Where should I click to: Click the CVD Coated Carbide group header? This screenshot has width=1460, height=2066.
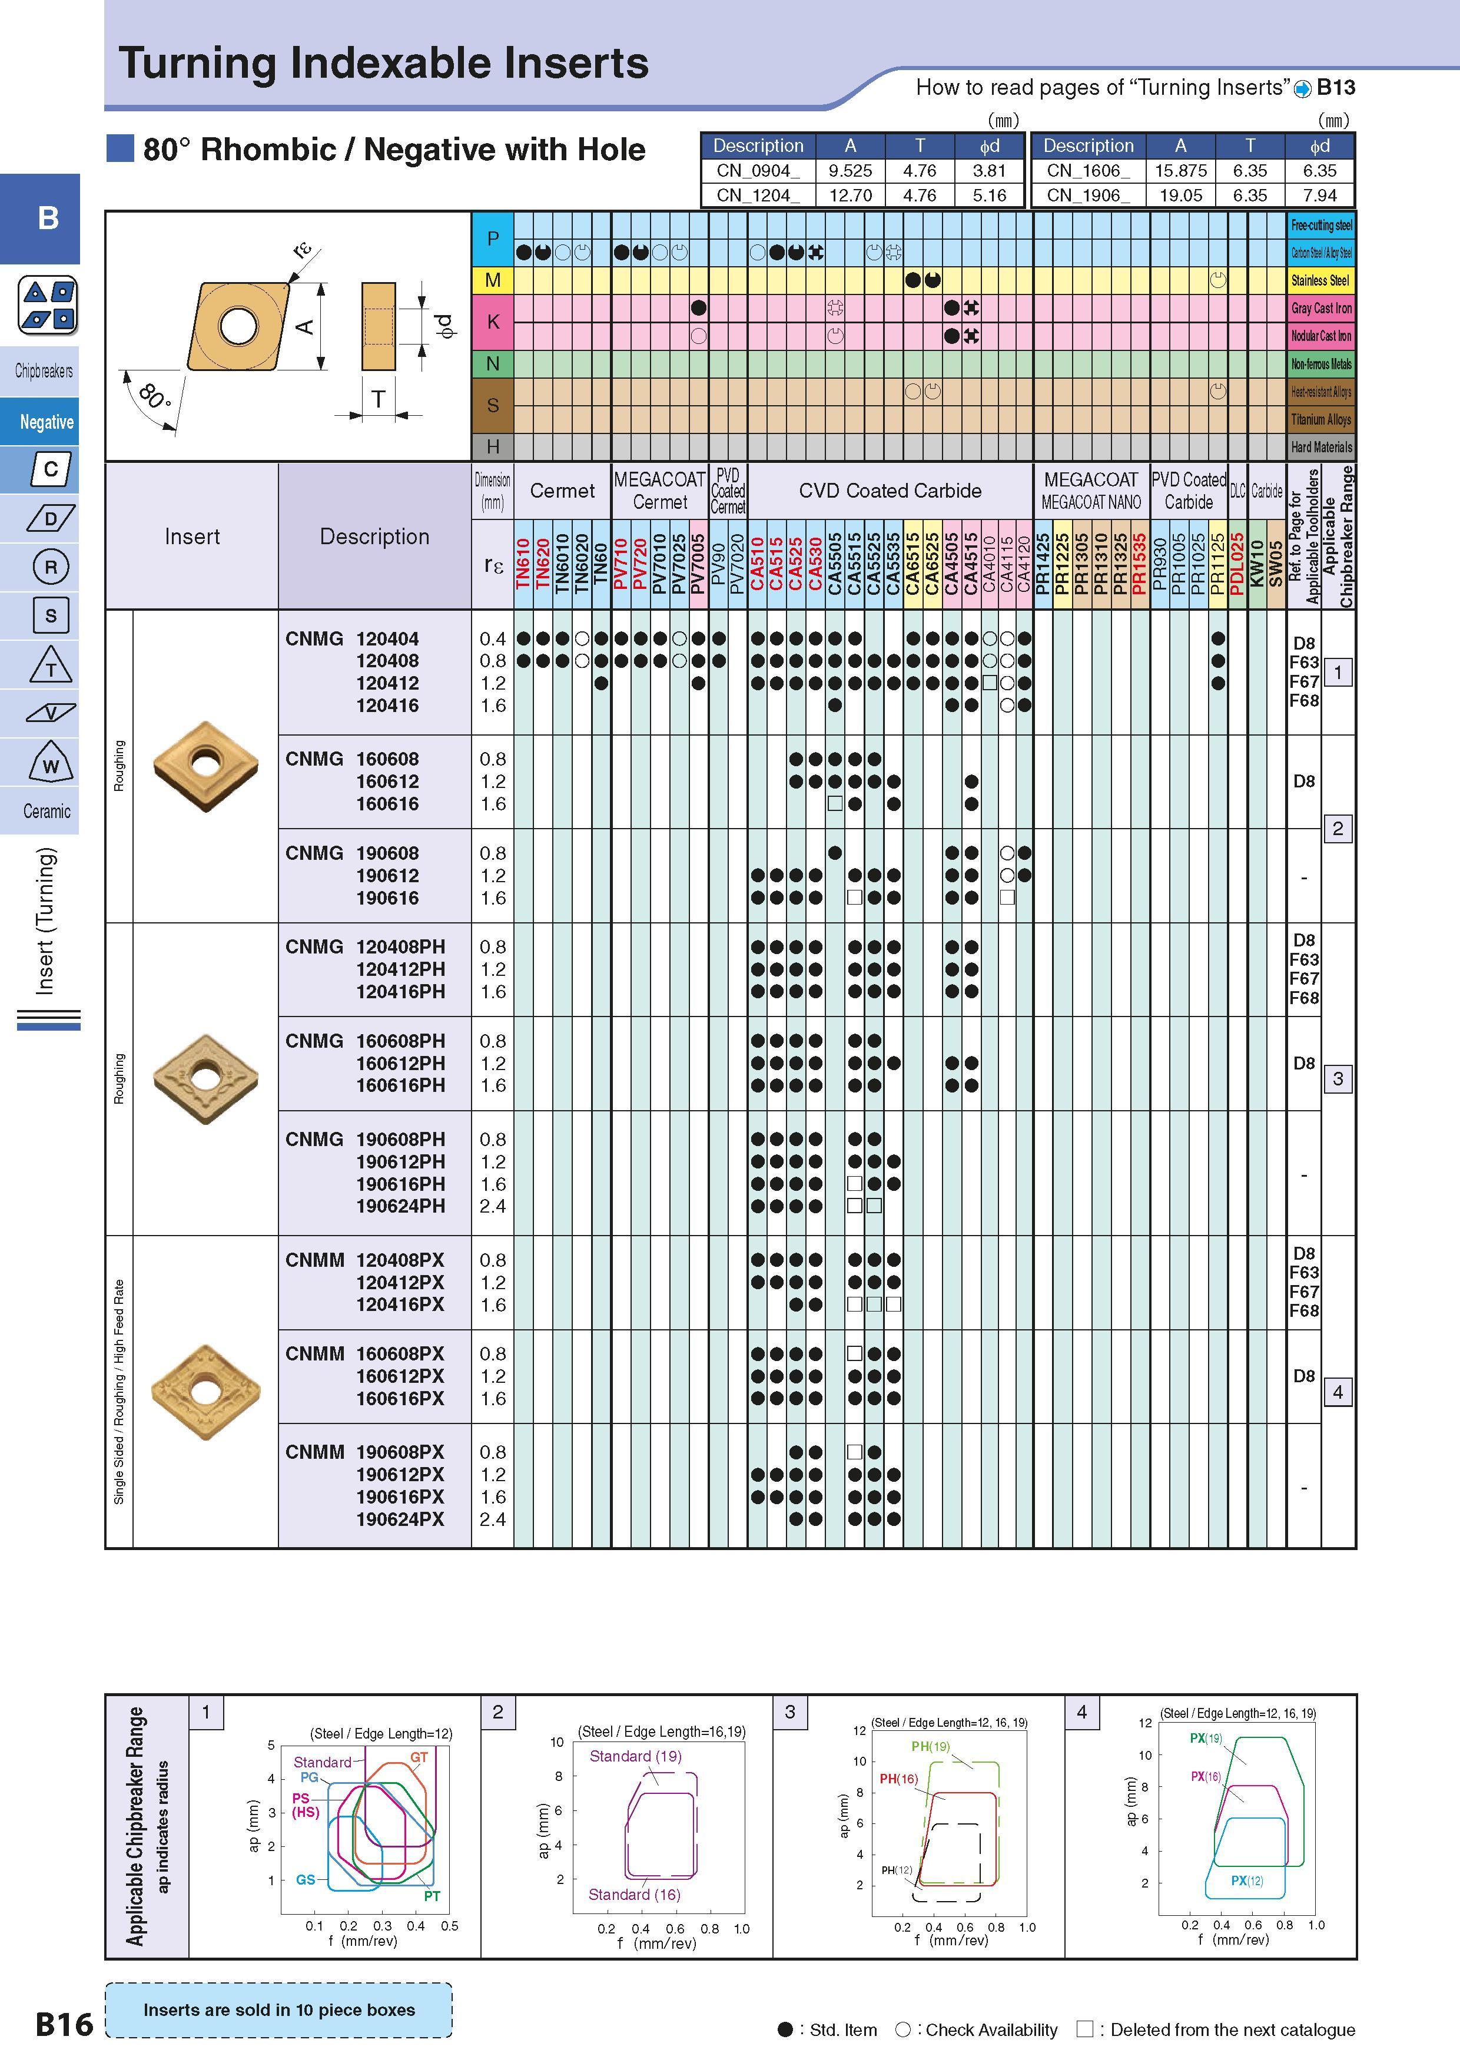pyautogui.click(x=890, y=491)
